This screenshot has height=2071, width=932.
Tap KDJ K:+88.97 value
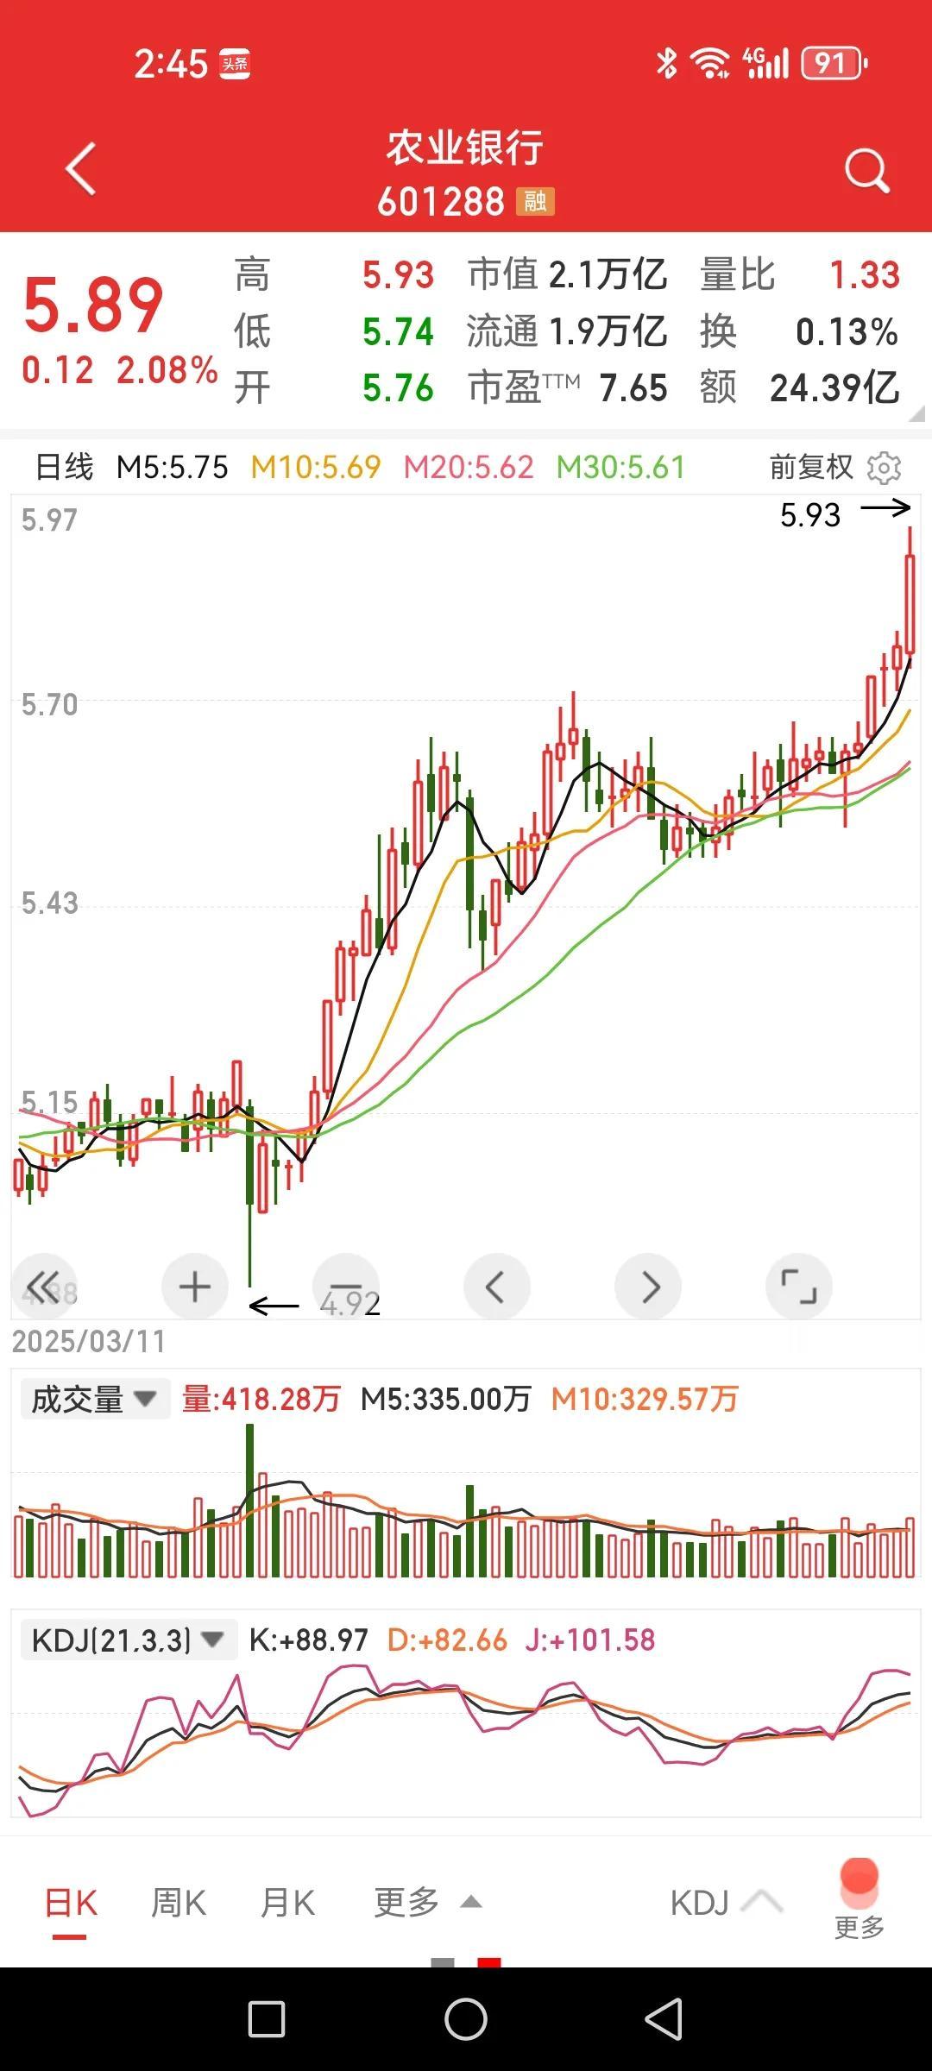(x=308, y=1640)
